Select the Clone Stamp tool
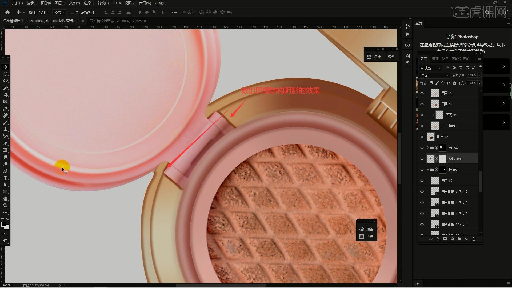Screen dimensions: 512x288 5,129
